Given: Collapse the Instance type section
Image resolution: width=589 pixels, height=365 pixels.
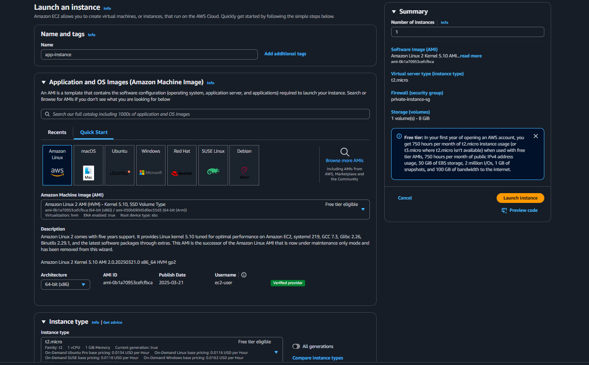Looking at the screenshot, I should tap(43, 322).
